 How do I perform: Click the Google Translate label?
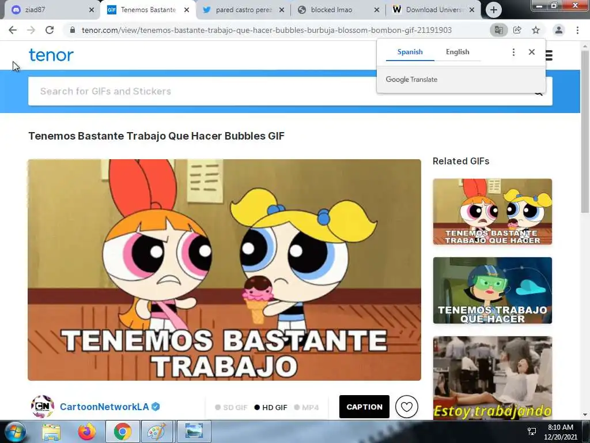click(x=411, y=80)
